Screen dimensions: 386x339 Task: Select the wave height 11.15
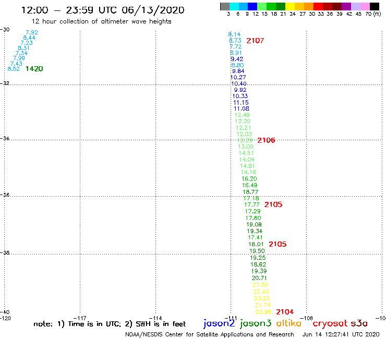coord(241,103)
